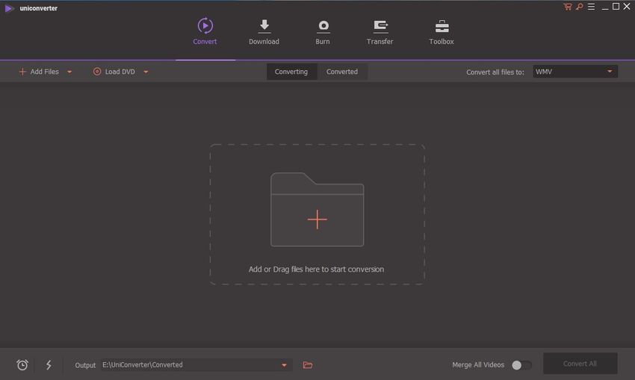Expand the Load DVD dropdown arrow
Screen dimensions: 635x380
click(x=146, y=72)
